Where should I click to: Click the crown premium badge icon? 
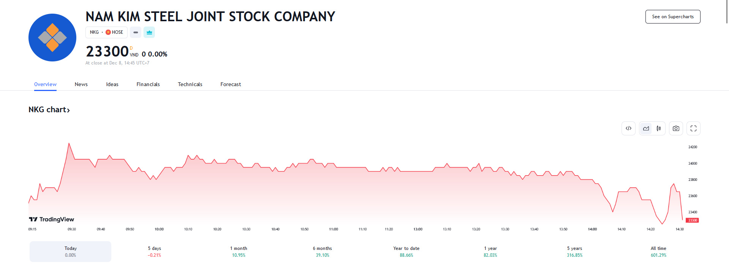(149, 33)
